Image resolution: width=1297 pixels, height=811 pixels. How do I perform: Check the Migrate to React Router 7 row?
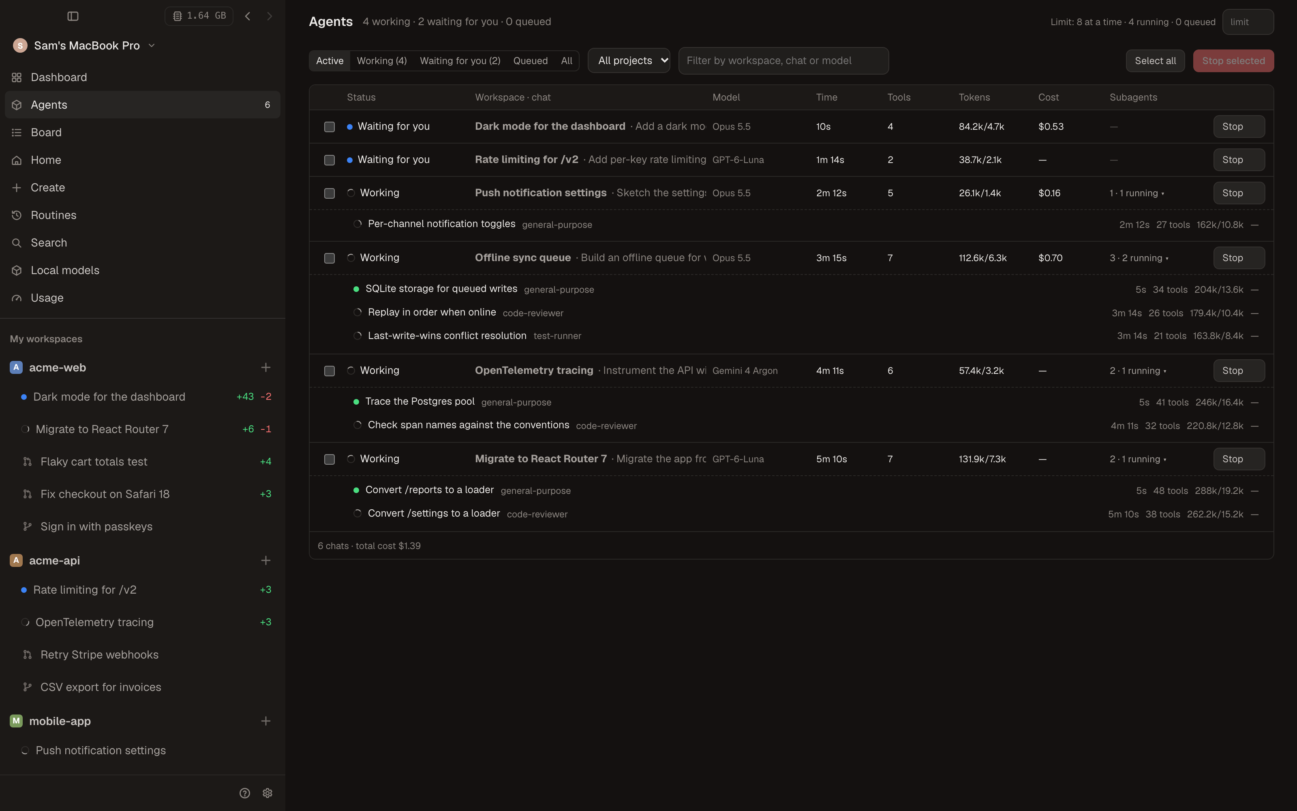pos(330,459)
